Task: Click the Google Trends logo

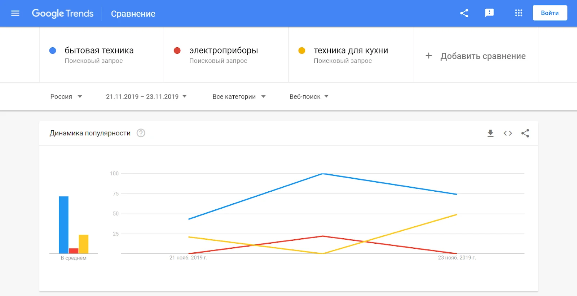Action: click(x=63, y=13)
